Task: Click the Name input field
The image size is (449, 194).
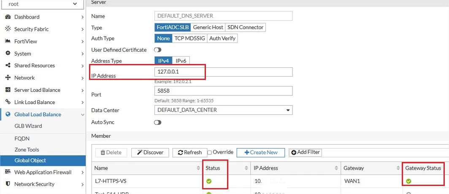Action: click(x=223, y=16)
